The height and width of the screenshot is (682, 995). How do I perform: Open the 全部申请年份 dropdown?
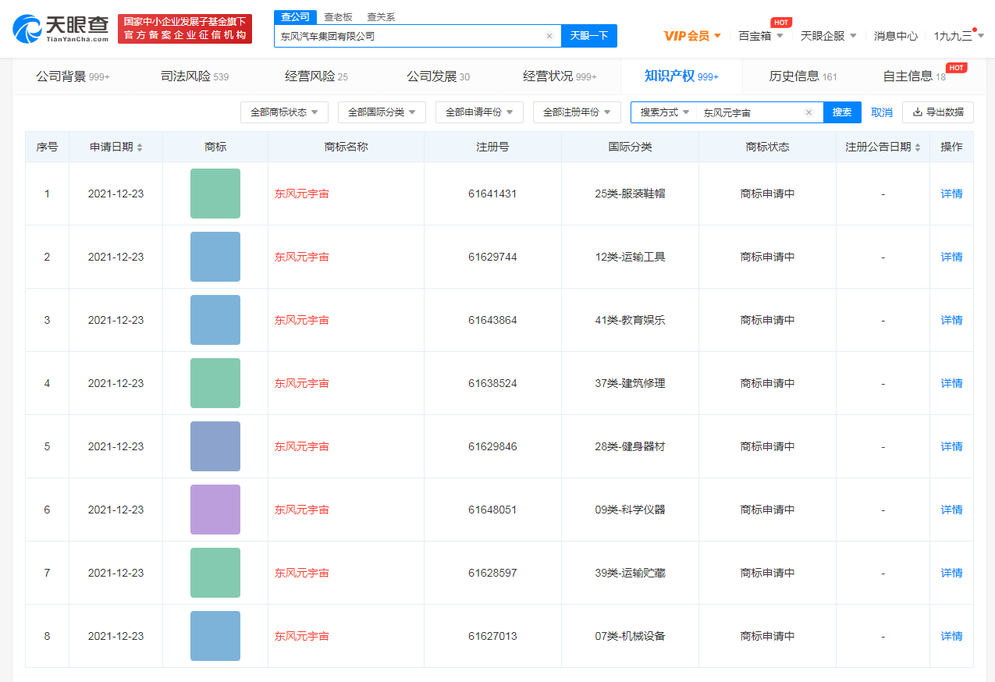tap(479, 112)
